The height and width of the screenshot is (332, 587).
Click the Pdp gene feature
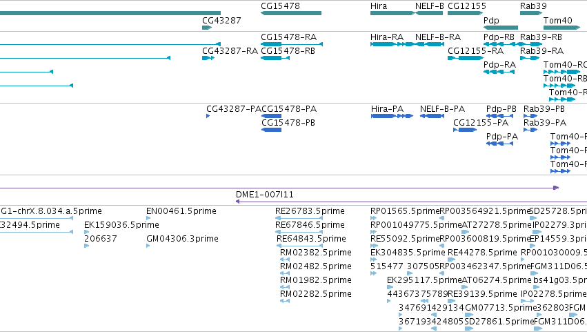501,28
